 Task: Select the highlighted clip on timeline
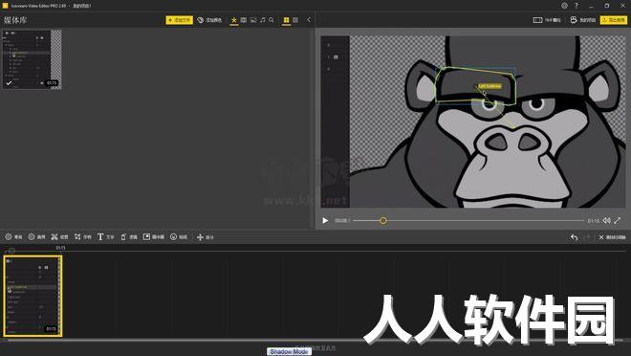click(x=33, y=296)
